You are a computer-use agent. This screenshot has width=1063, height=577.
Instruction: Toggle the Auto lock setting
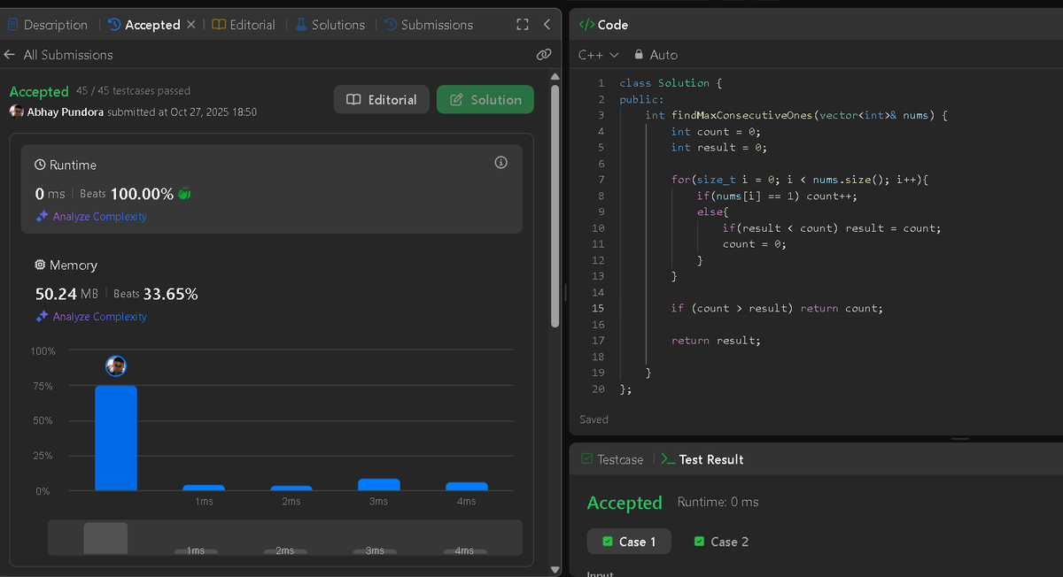point(656,55)
